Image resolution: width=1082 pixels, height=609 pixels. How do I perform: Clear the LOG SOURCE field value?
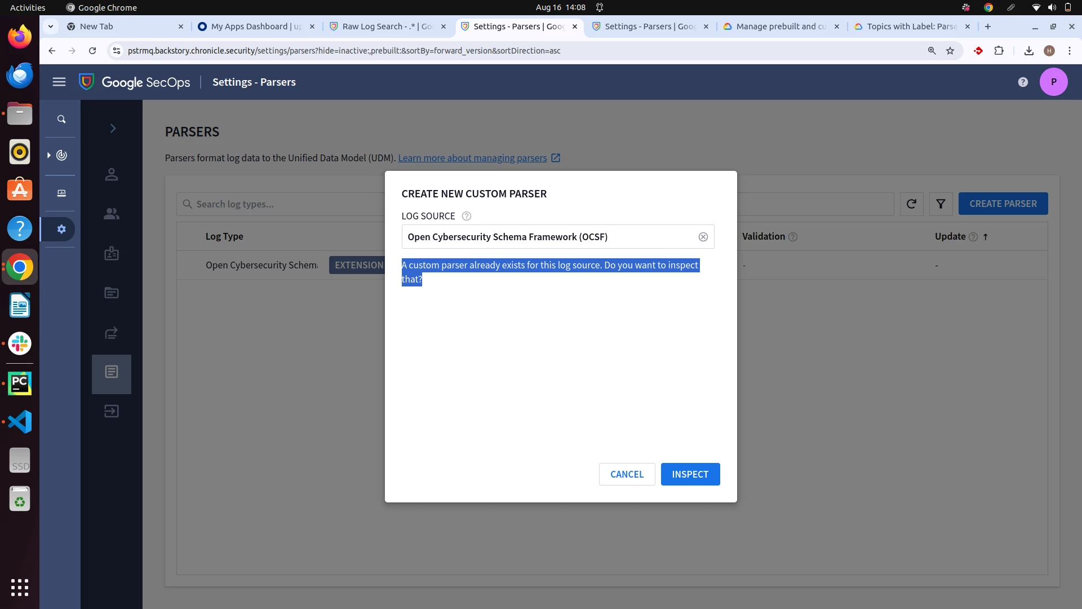[703, 237]
